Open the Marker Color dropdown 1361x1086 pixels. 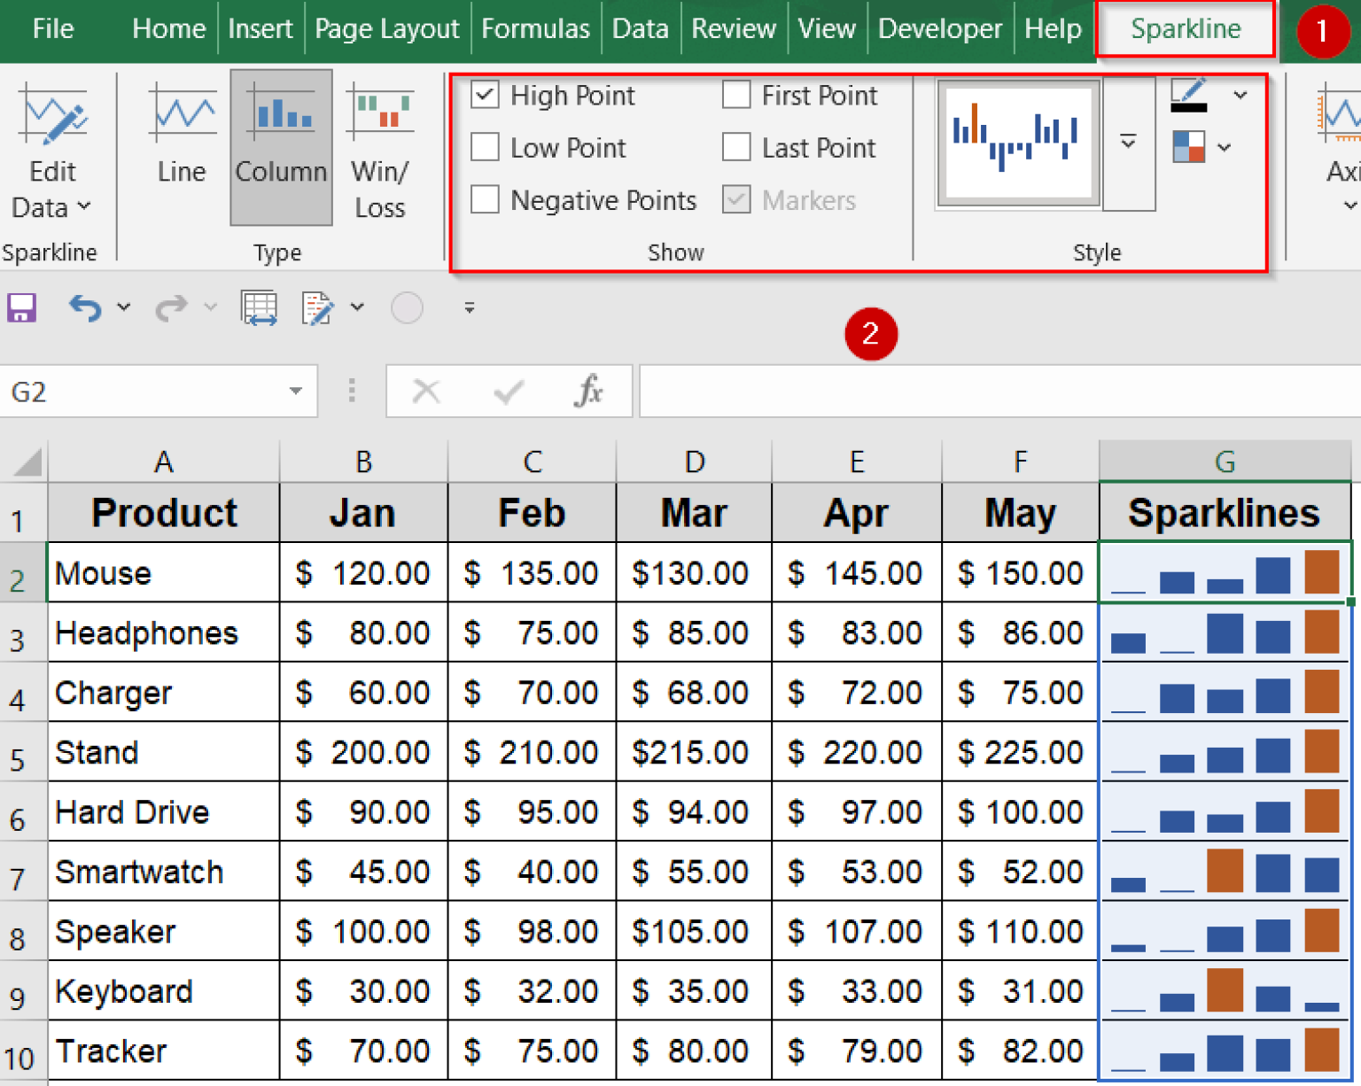(x=1225, y=147)
